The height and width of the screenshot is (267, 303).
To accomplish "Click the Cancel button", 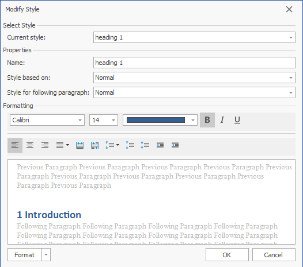I will 274,255.
